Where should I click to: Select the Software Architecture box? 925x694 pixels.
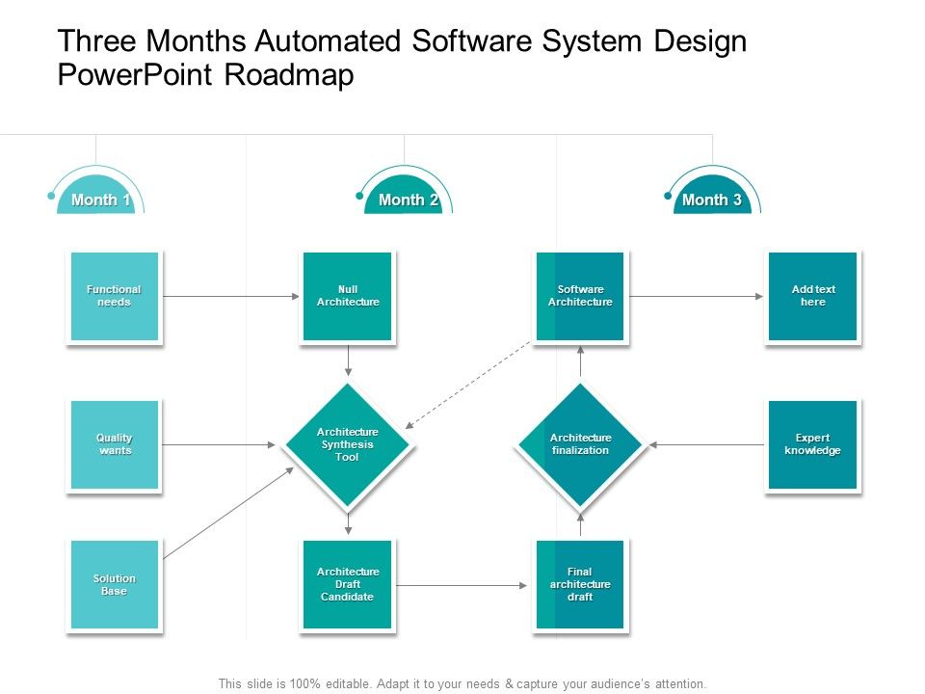coord(580,296)
